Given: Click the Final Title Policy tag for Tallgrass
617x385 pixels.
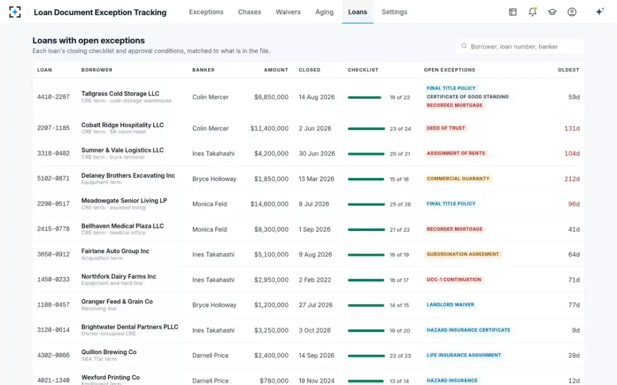Looking at the screenshot, I should click(451, 88).
